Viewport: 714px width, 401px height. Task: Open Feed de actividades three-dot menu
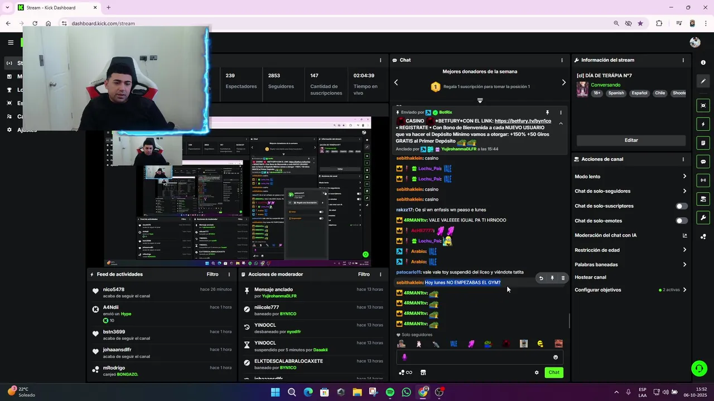click(x=229, y=274)
